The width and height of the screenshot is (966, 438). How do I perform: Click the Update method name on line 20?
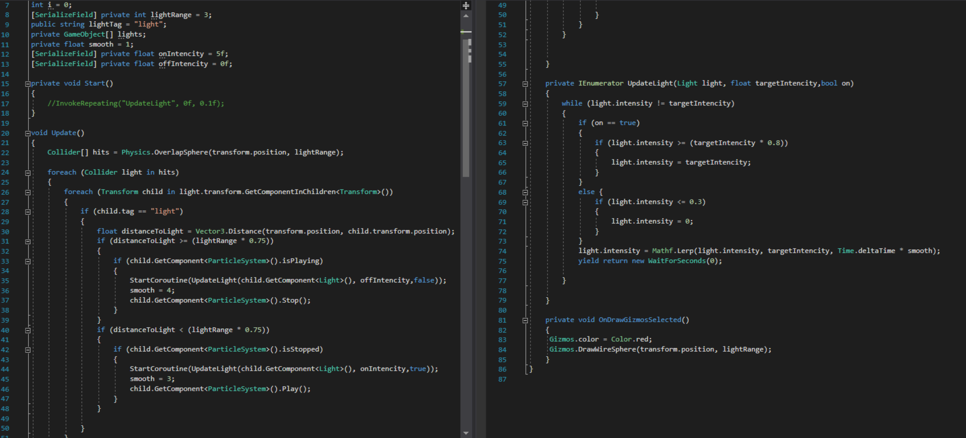click(x=64, y=133)
